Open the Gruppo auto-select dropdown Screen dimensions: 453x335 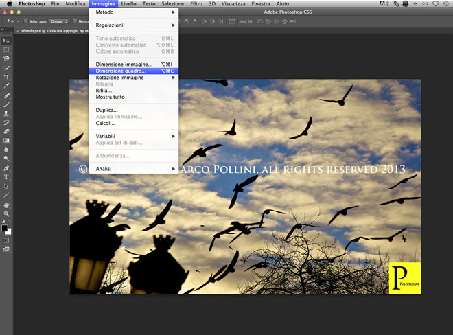(x=59, y=21)
